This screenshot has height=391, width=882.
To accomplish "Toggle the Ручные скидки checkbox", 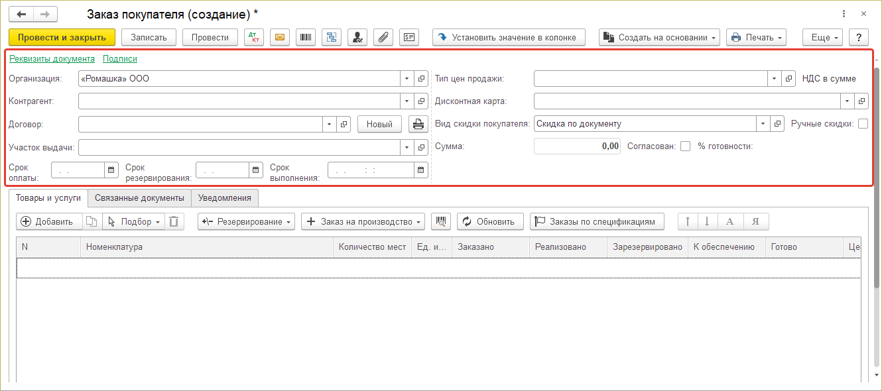I will (x=863, y=124).
